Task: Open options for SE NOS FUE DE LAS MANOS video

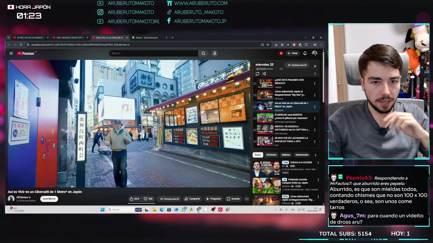Action: [315, 141]
